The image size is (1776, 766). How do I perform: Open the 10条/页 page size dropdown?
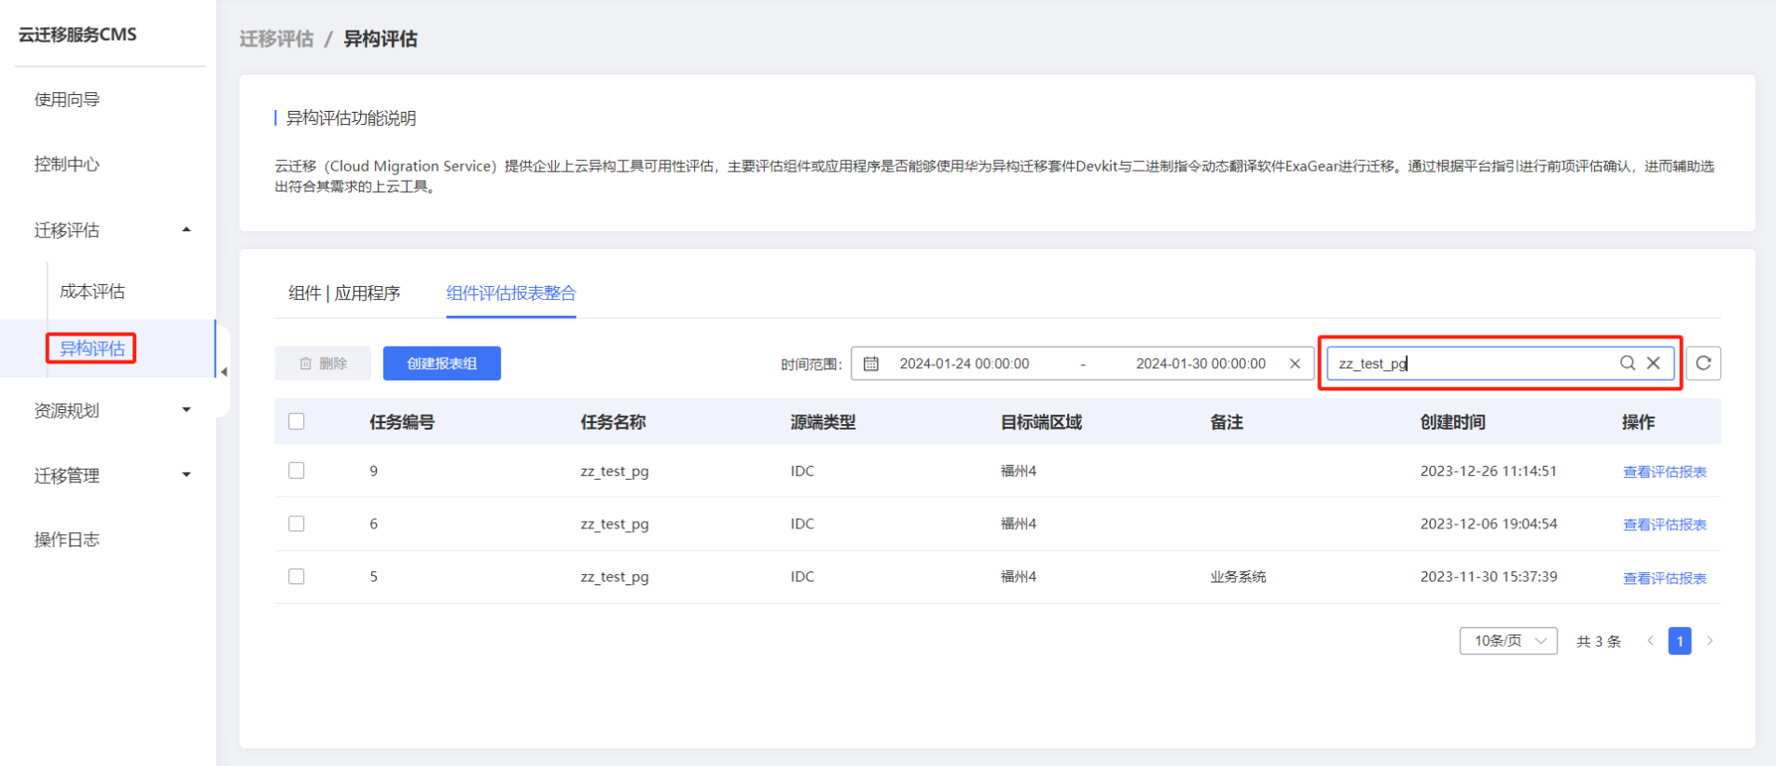pos(1508,641)
